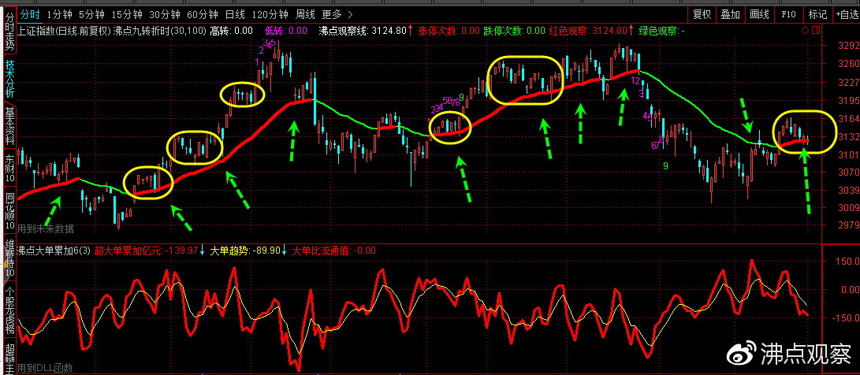
Task: Click the 沸点大单累加6(3) sub-indicator label
Action: 54,251
